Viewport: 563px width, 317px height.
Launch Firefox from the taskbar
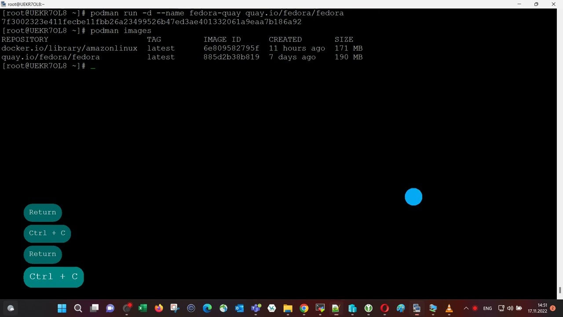point(159,308)
